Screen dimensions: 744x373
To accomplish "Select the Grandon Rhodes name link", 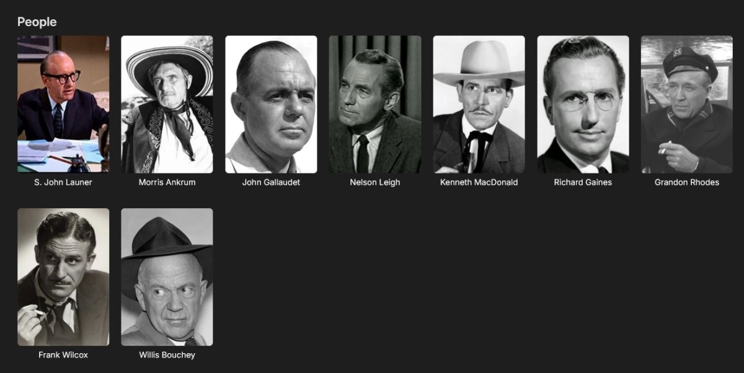I will click(x=687, y=182).
